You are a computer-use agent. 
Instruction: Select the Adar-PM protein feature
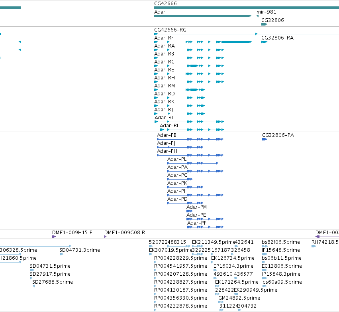(x=189, y=211)
